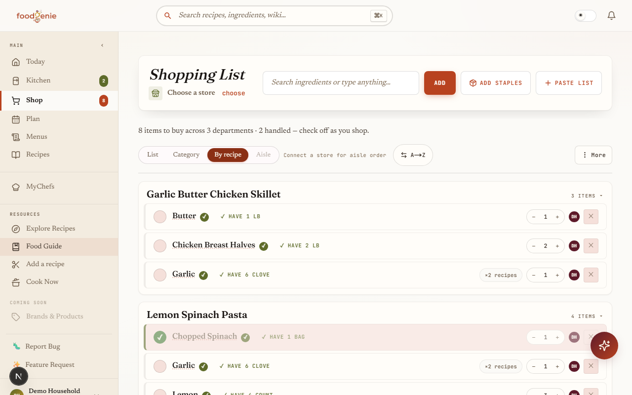The width and height of the screenshot is (632, 395).
Task: Click the search magnifier icon
Action: pos(168,16)
